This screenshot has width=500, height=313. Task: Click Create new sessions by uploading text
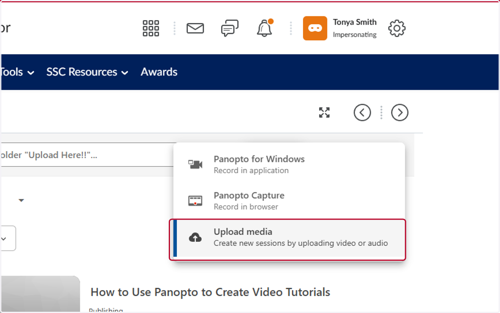coord(301,243)
